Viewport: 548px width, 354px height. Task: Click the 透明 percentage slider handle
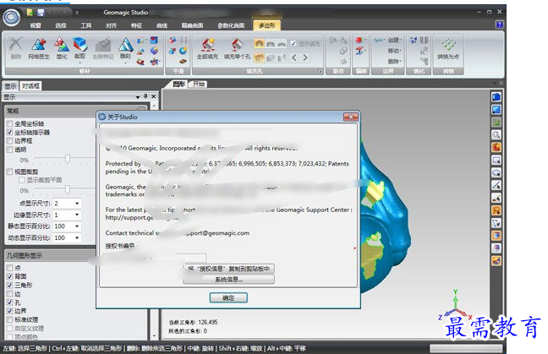(x=68, y=160)
